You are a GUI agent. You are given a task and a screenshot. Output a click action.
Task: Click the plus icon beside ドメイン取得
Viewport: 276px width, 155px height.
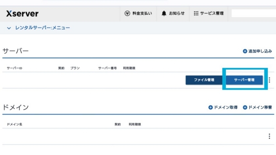coord(210,107)
